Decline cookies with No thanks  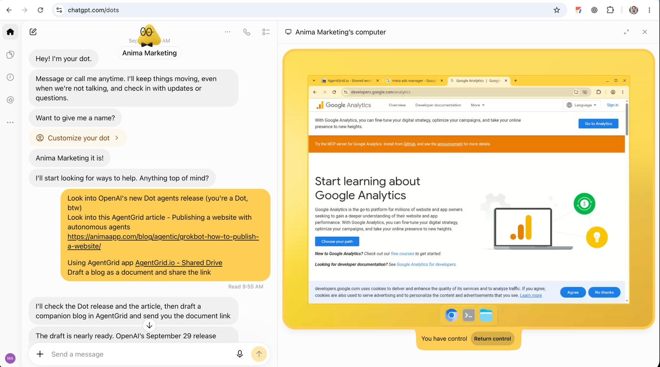point(604,292)
